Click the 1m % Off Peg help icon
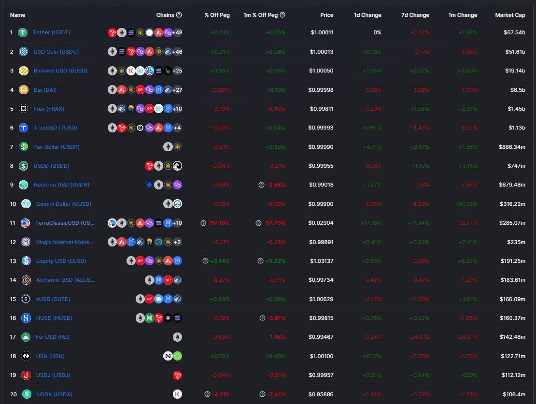 pos(282,14)
